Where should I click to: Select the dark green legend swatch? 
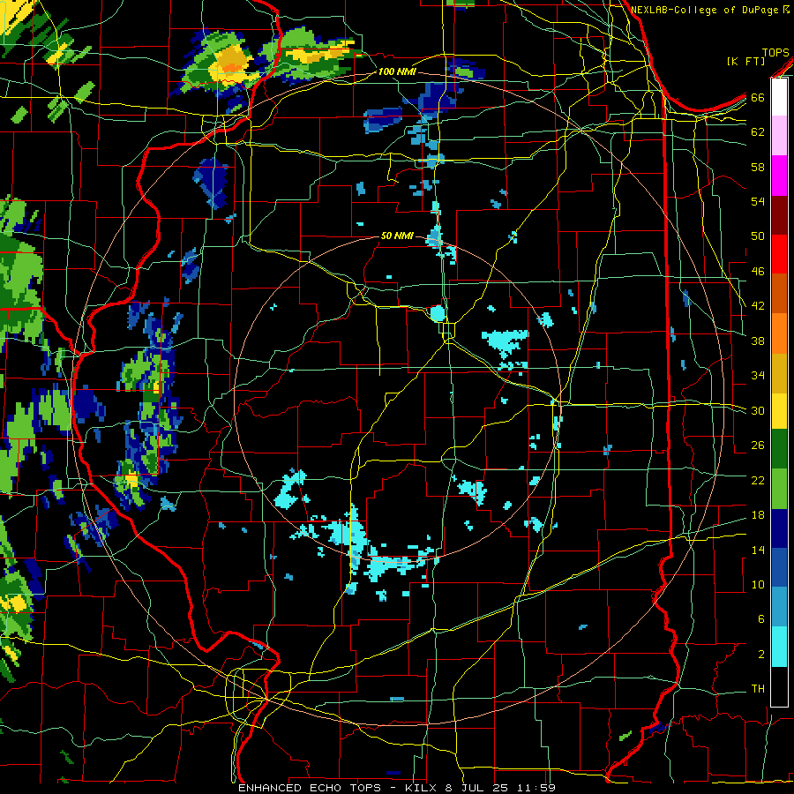coord(779,449)
